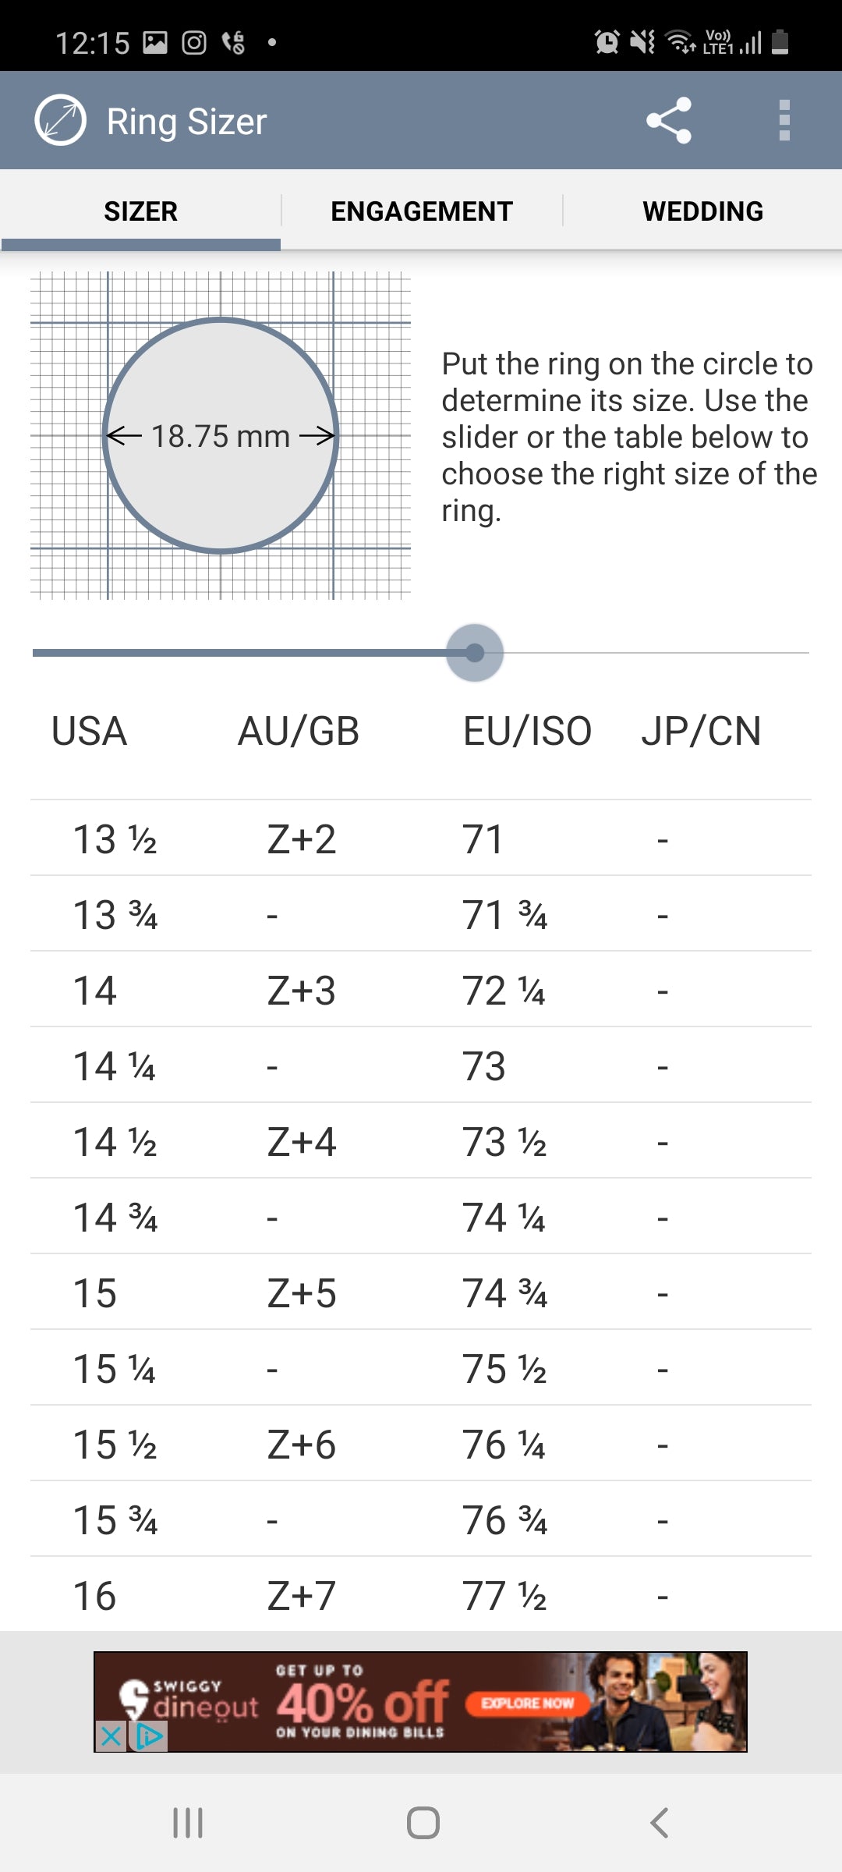Tap the 18.75 mm ring circle
The width and height of the screenshot is (842, 1872).
[221, 435]
